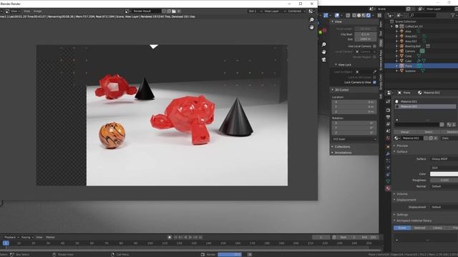Open the Surface Glossy BSDF dropdown
The image size is (458, 257).
click(444, 159)
